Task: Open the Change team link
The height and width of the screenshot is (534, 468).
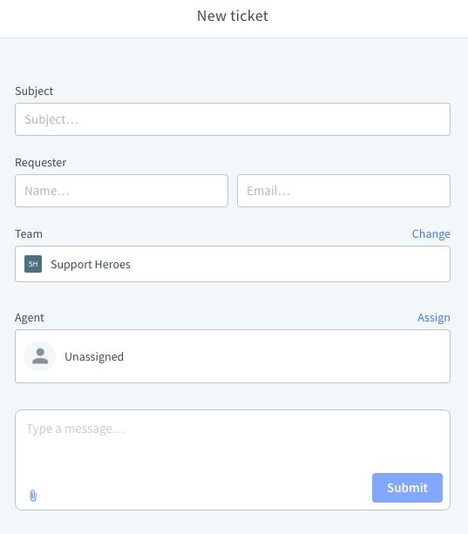Action: pos(431,234)
